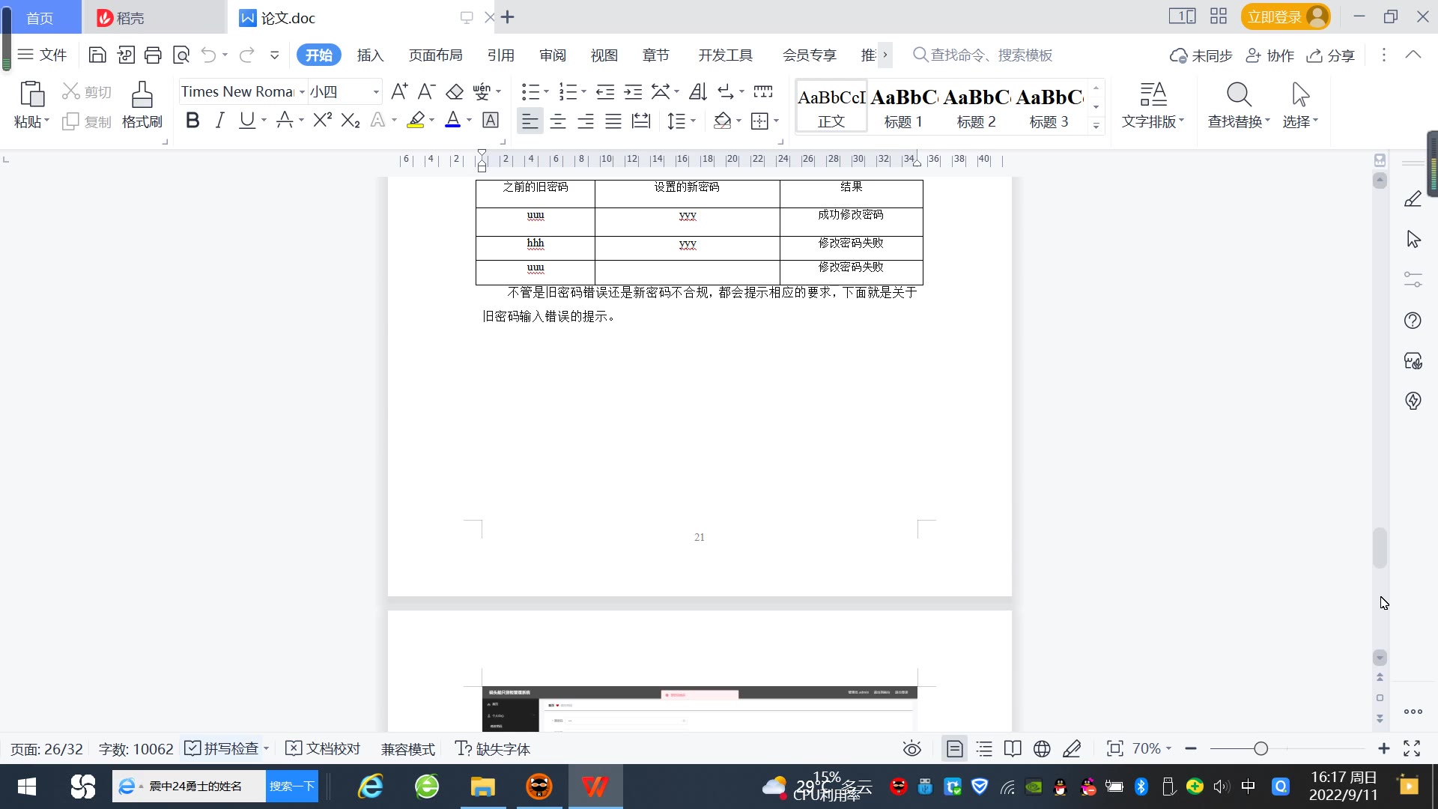Toggle Italic formatting

219,121
